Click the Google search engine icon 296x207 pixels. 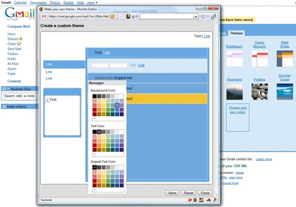203,16
